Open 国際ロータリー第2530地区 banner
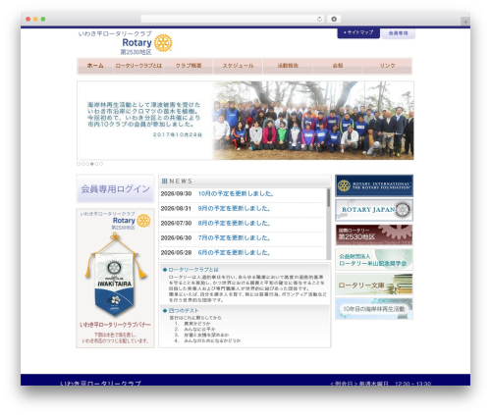Image resolution: width=491 pixels, height=415 pixels. pos(374,234)
